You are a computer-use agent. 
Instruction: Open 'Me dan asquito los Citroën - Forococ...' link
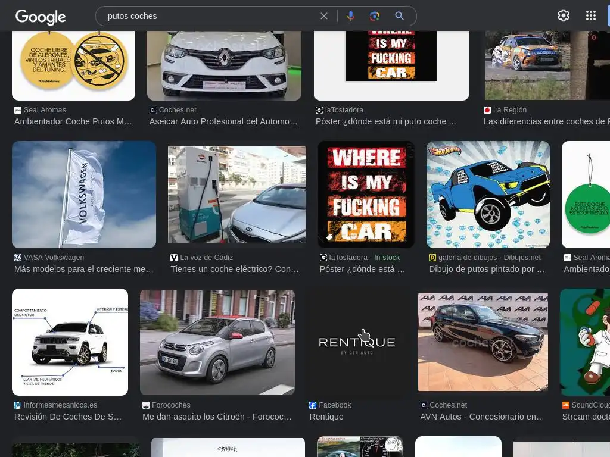click(217, 417)
